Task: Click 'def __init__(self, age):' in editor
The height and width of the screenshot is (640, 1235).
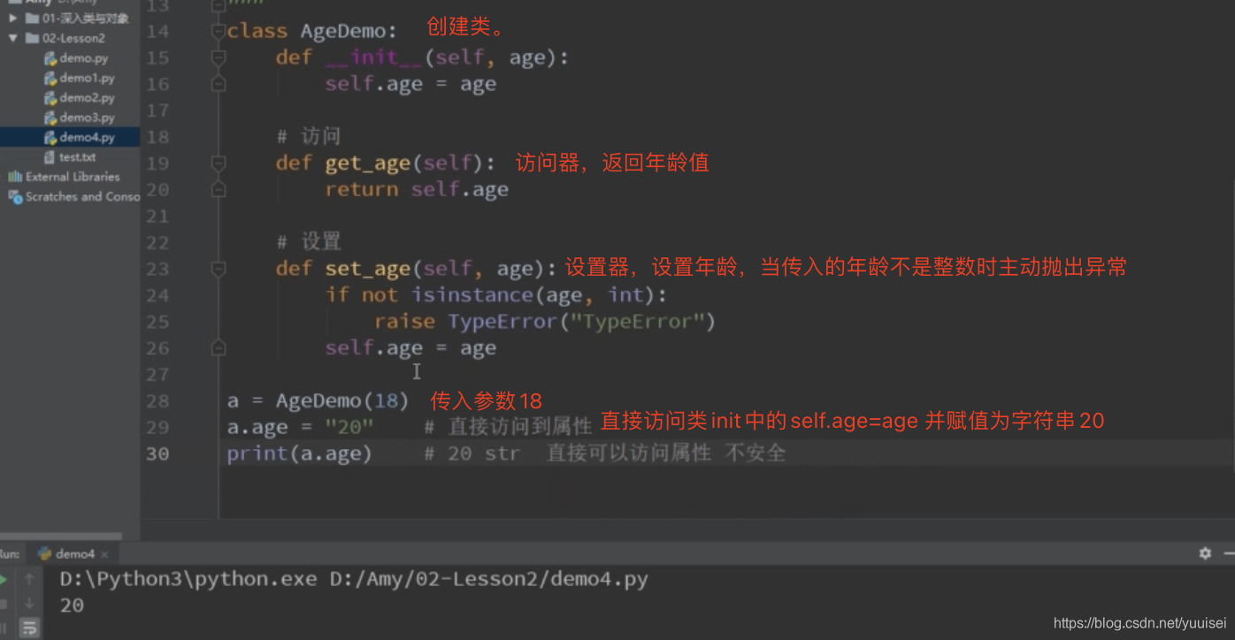Action: pyautogui.click(x=422, y=57)
